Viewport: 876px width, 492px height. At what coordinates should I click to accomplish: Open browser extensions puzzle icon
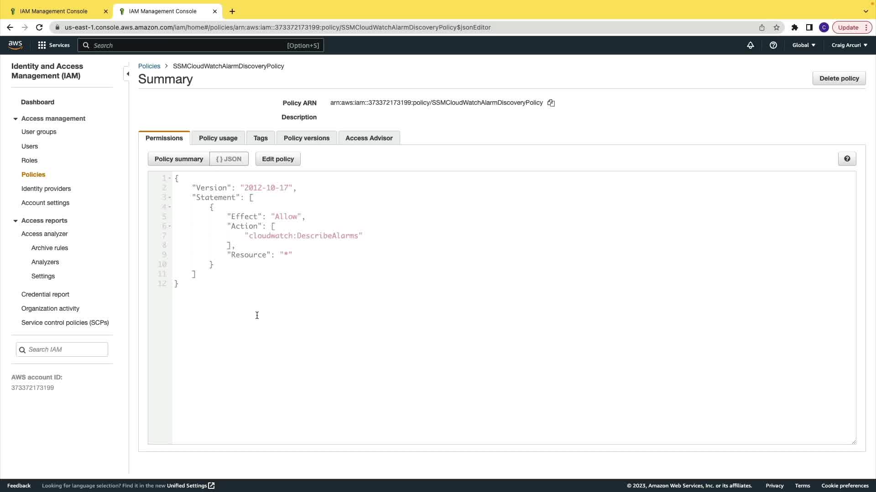click(x=795, y=27)
